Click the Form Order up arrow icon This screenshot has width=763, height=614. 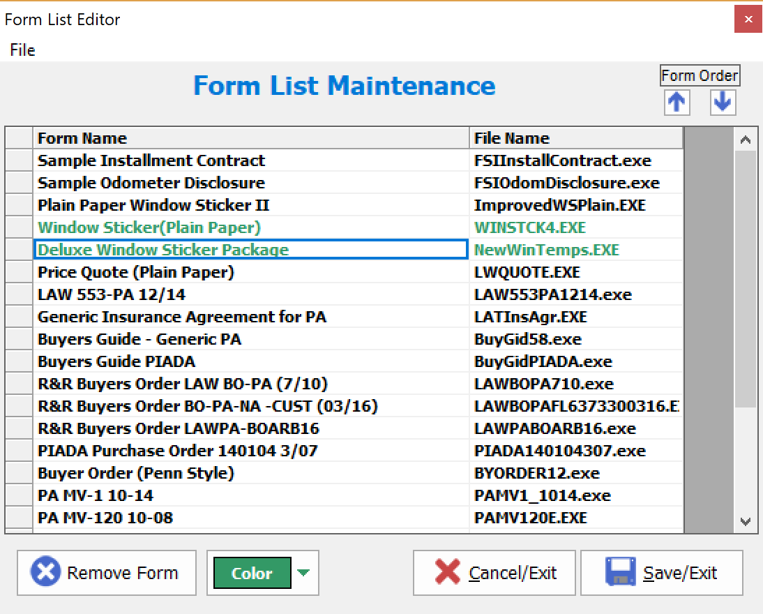(x=676, y=102)
